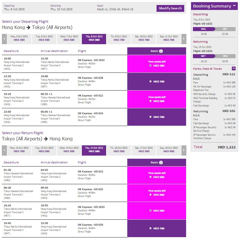The height and width of the screenshot is (239, 239).
Task: Select return date Sat, 17 Oct 2015
Action: [144, 150]
